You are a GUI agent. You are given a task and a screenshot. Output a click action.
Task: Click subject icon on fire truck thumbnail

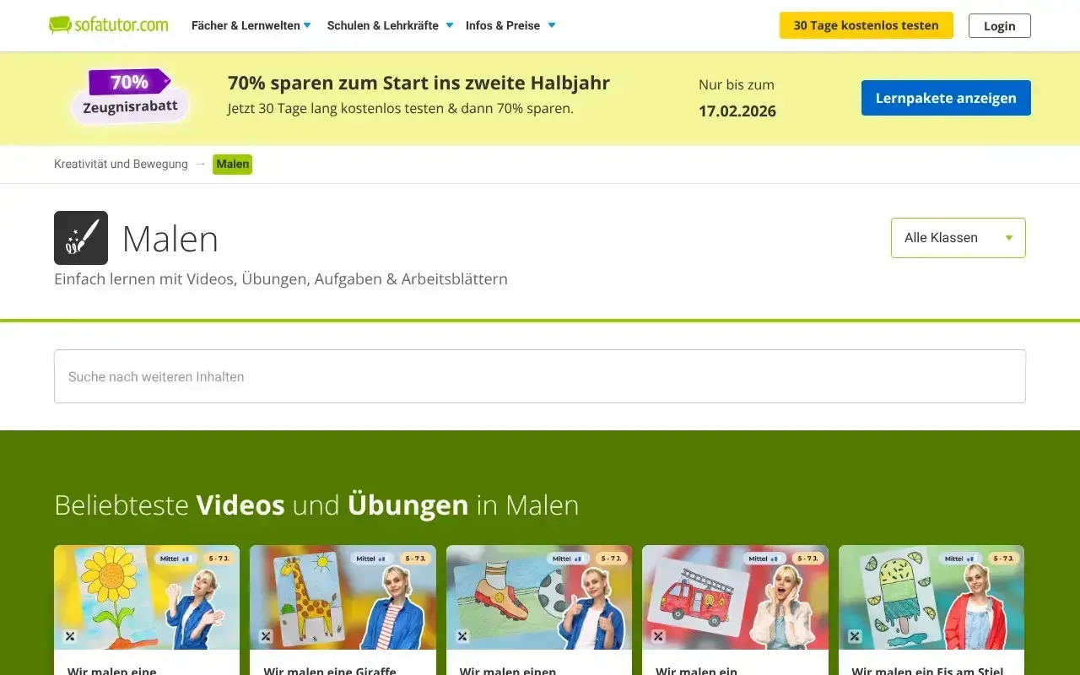658,636
